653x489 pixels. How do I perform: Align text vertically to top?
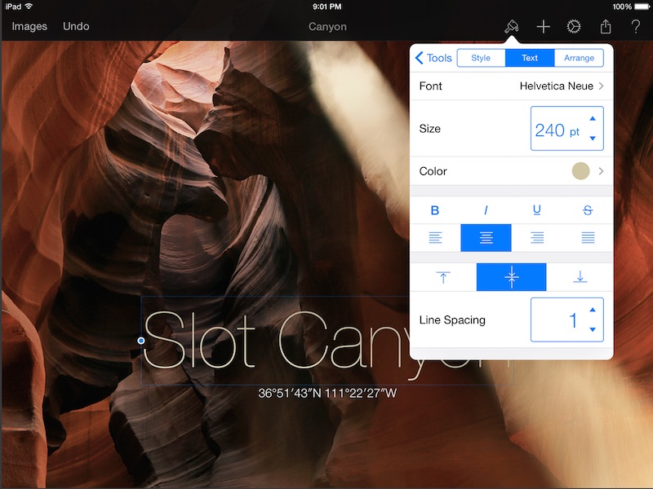pos(443,277)
